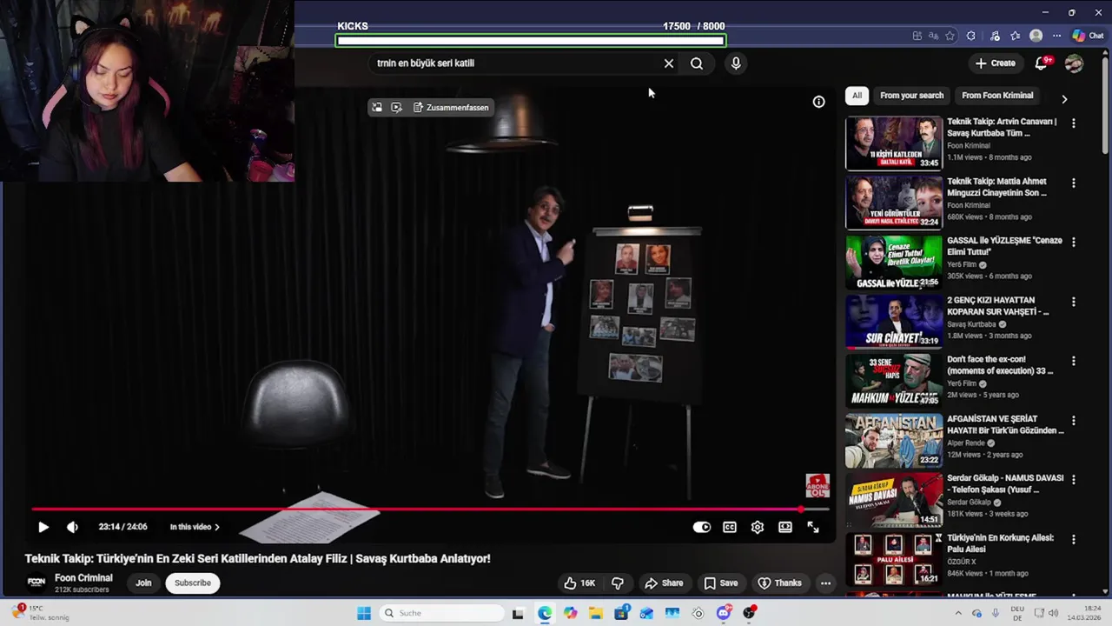The width and height of the screenshot is (1112, 626).
Task: Open Edge media control music icon
Action: point(995,36)
